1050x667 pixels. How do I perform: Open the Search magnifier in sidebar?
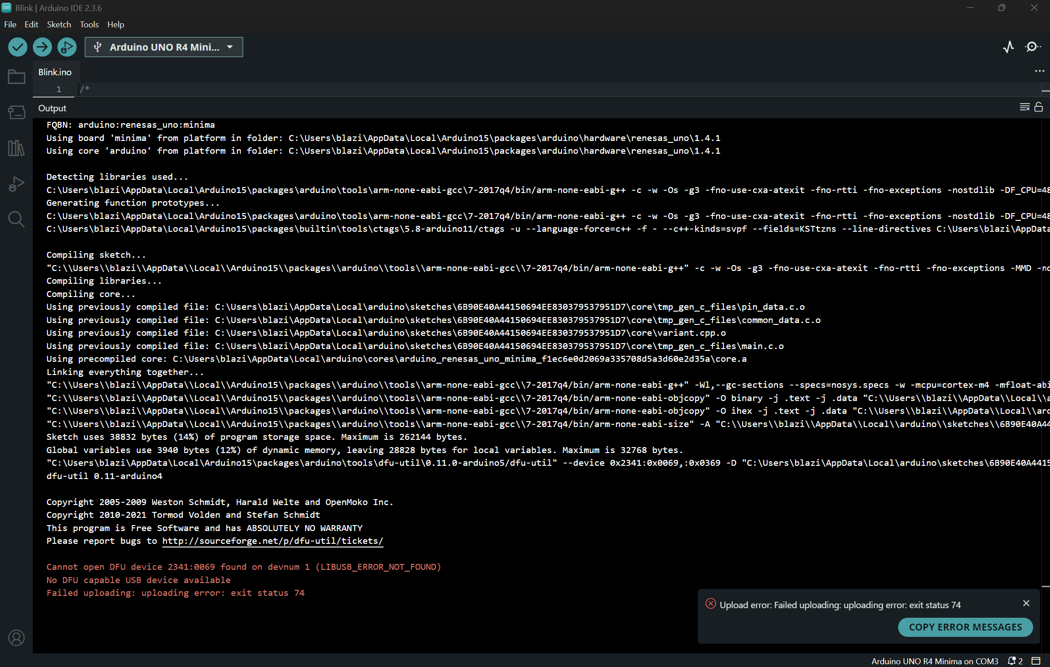coord(16,219)
